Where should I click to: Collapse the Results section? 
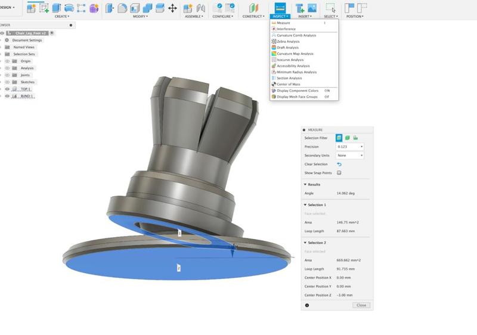305,185
